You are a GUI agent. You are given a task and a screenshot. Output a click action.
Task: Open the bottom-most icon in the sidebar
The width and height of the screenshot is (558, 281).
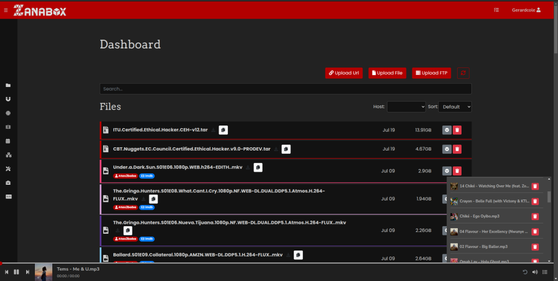9,197
